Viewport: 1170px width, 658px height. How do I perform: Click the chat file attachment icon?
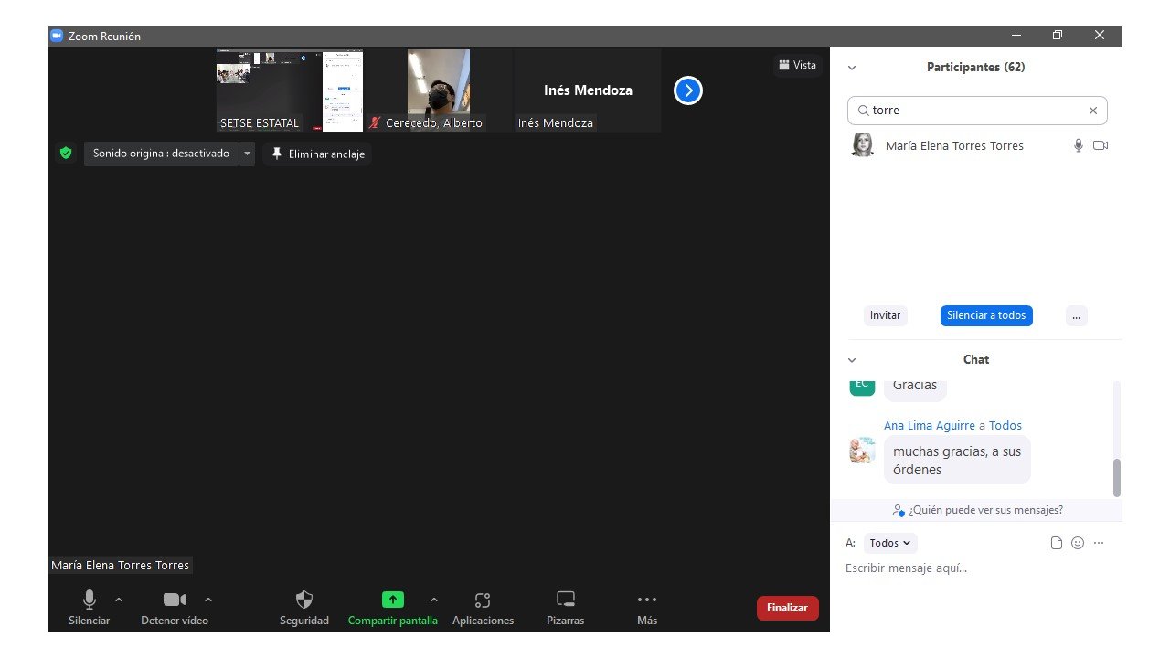pos(1057,543)
